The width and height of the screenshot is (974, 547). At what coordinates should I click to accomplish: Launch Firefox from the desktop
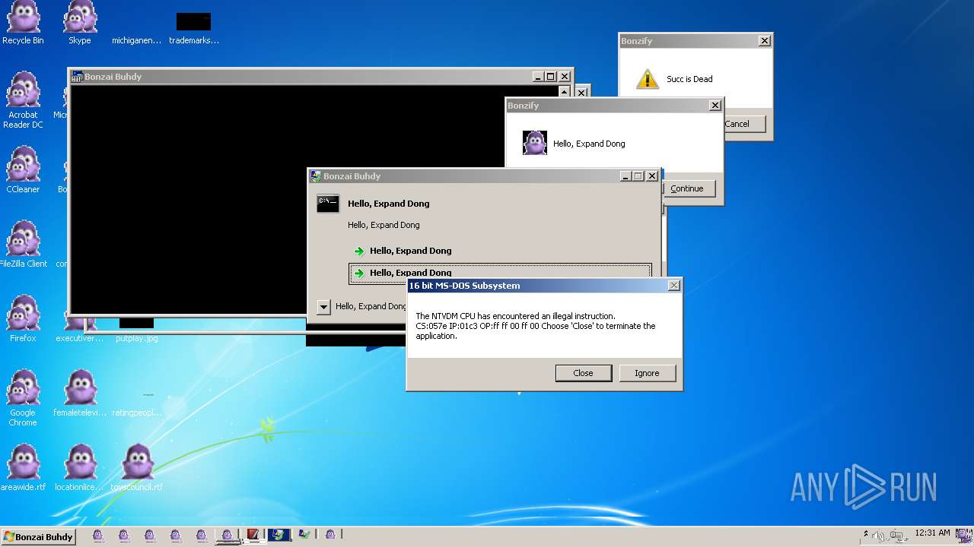tap(23, 319)
